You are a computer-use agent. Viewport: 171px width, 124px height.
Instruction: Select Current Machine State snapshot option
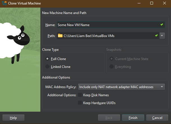pyautogui.click(x=112, y=59)
